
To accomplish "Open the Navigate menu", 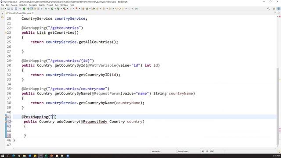I will click(x=32, y=5).
